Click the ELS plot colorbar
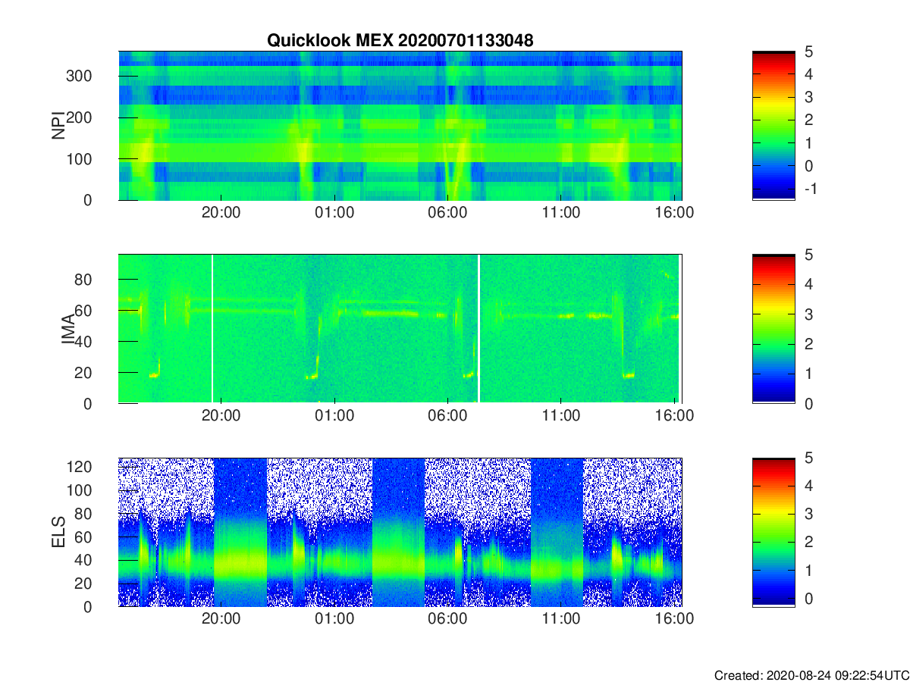Viewport: 910px width, 682px height. [x=773, y=532]
